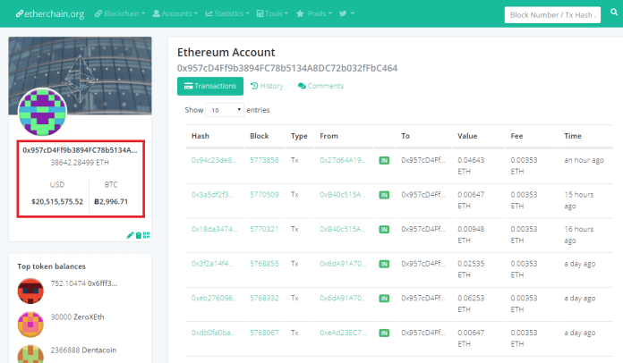Image resolution: width=623 pixels, height=363 pixels.
Task: Click the $20,515,575.52 USD value
Action: tap(57, 202)
